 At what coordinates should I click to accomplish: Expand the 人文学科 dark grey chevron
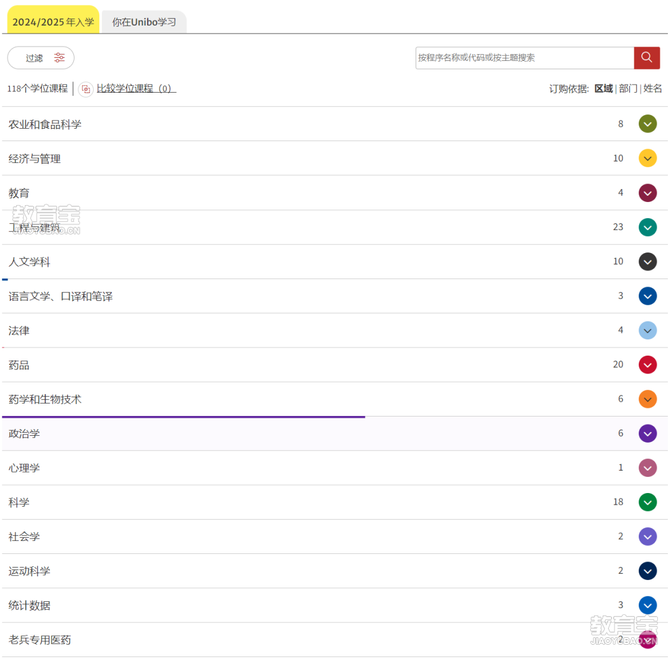pyautogui.click(x=647, y=262)
